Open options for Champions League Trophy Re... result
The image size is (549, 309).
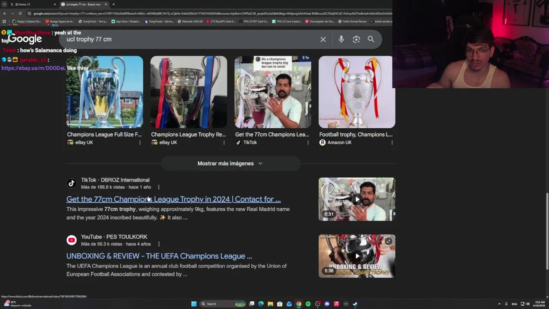(224, 142)
